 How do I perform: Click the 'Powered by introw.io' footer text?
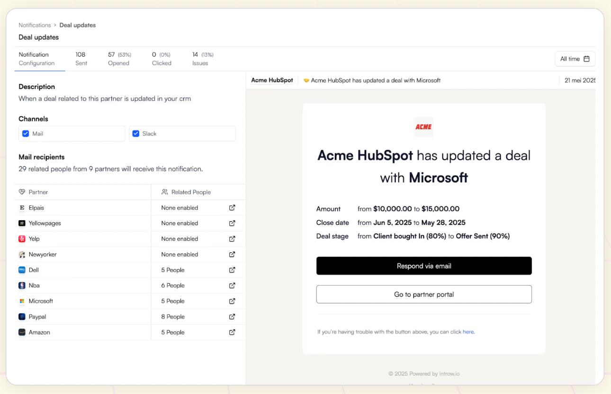434,374
